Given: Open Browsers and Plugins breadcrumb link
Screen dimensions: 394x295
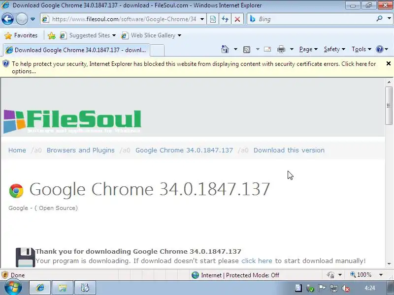Looking at the screenshot, I should (81, 150).
